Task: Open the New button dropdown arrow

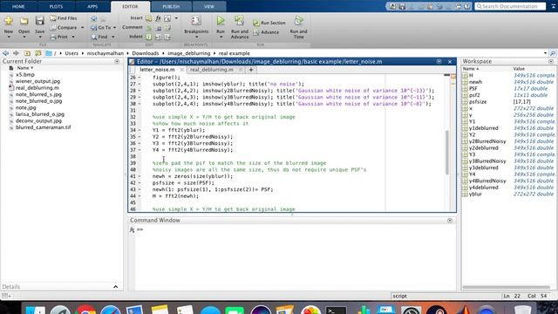Action: coord(9,37)
